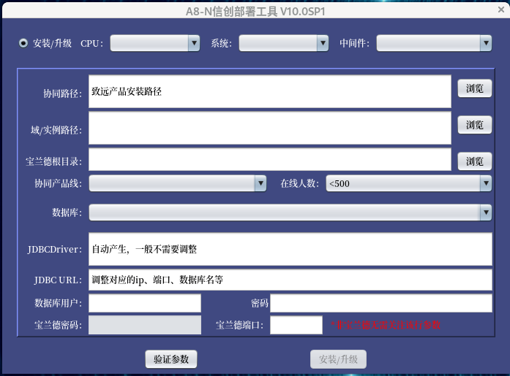Open the CPU dropdown list
Image resolution: width=510 pixels, height=376 pixels.
click(x=155, y=43)
